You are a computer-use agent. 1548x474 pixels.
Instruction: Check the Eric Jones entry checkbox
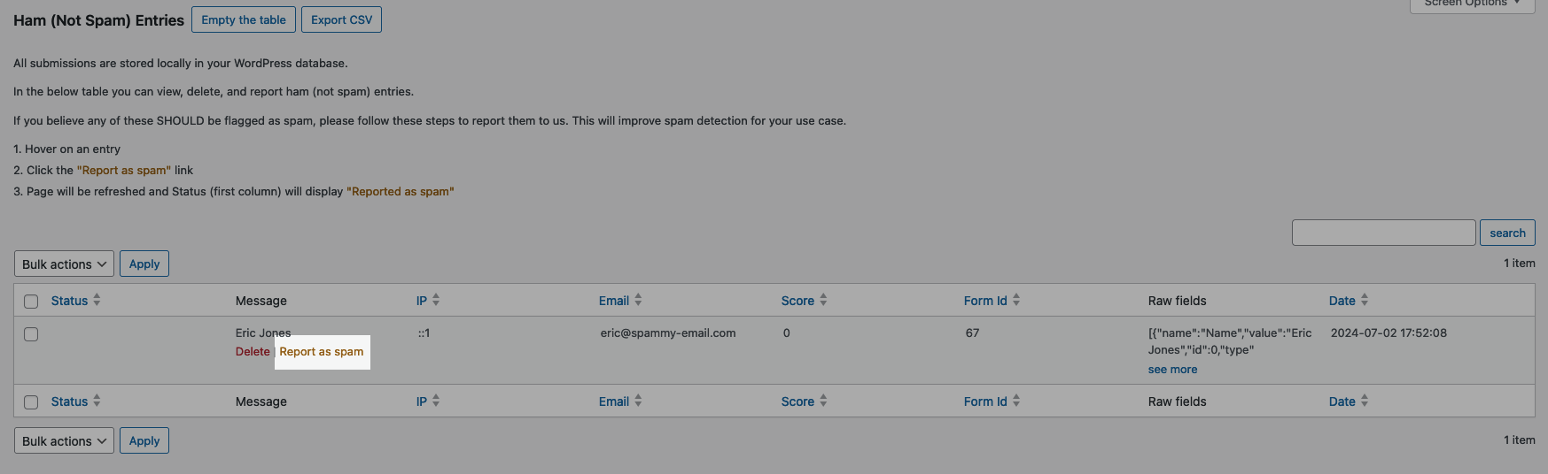[x=31, y=334]
